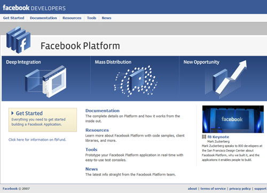Image resolution: width=267 pixels, height=193 pixels.
Task: Click the film icon beside f8 Keynote
Action: click(x=204, y=137)
